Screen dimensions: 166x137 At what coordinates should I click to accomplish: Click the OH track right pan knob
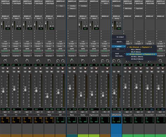63,61
